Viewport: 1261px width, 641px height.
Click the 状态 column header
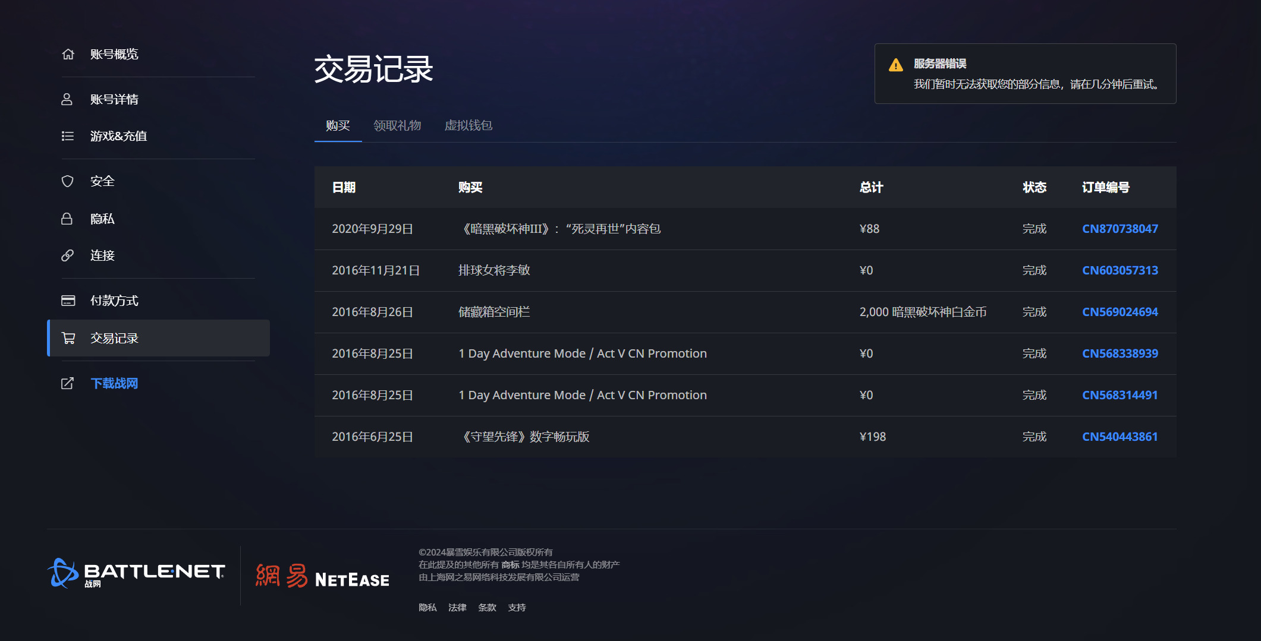click(1034, 187)
